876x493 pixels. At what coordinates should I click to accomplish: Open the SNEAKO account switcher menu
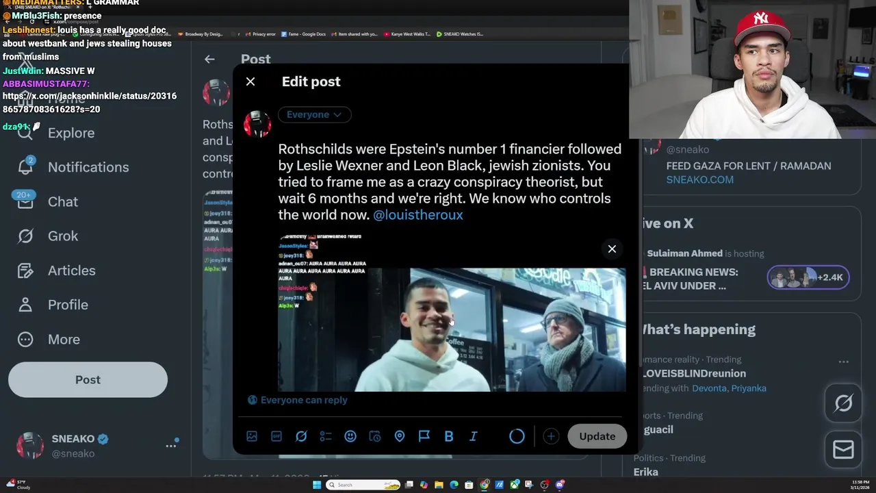(171, 445)
